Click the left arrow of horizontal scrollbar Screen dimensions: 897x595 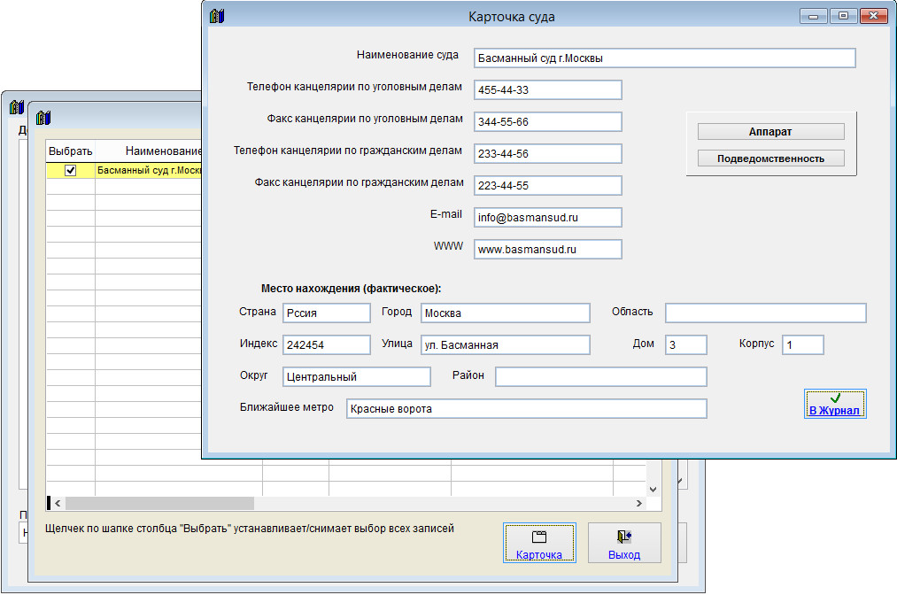pyautogui.click(x=58, y=503)
